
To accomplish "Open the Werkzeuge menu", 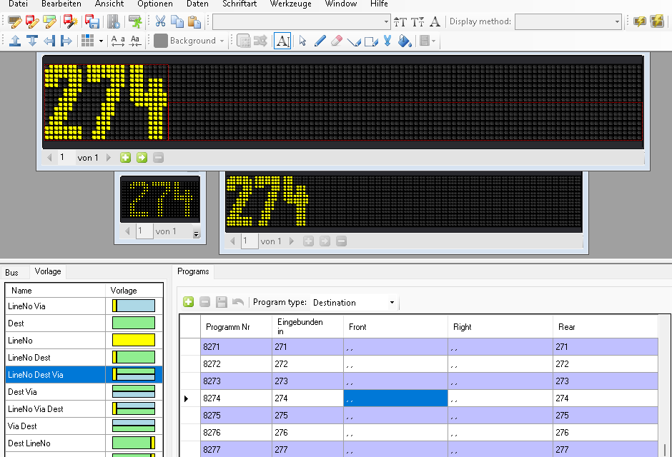I will (290, 4).
